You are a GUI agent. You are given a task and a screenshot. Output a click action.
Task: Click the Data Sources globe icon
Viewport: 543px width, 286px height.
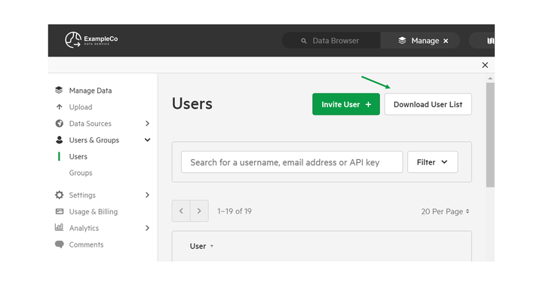(x=60, y=124)
